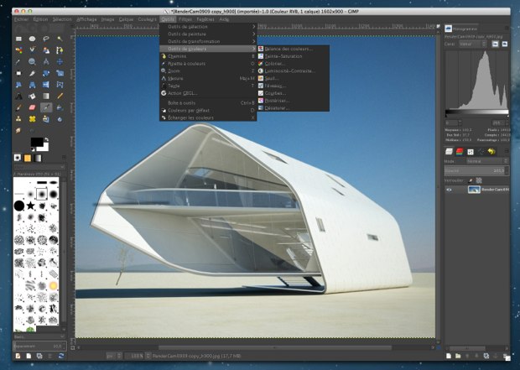The image size is (520, 370).
Task: Select the Text tool in toolbox
Action: coord(18,96)
